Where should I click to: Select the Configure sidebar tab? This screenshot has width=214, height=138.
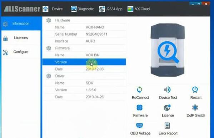[x=21, y=52]
